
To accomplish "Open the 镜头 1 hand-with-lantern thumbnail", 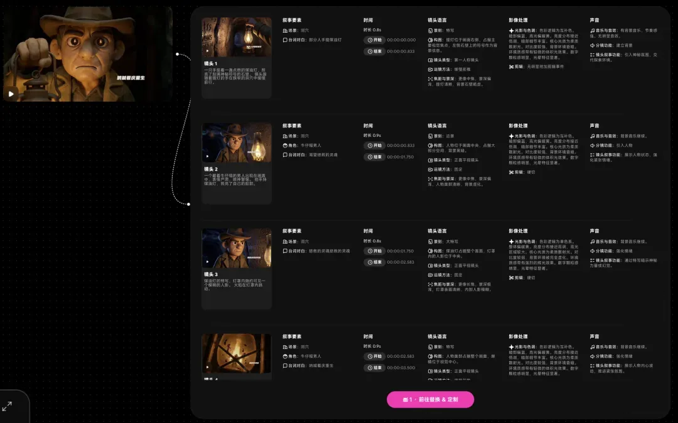I will point(237,37).
